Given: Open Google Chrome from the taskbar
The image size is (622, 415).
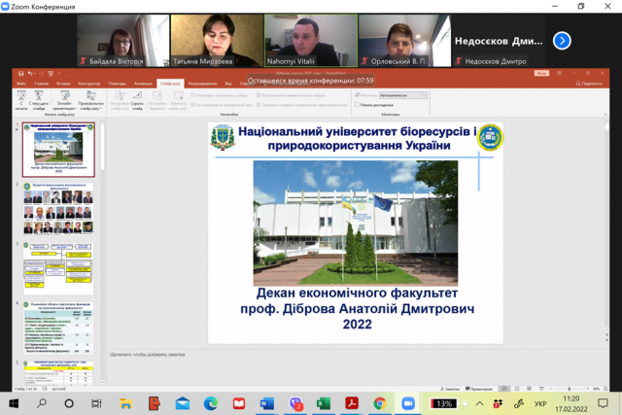Looking at the screenshot, I should coord(379,402).
